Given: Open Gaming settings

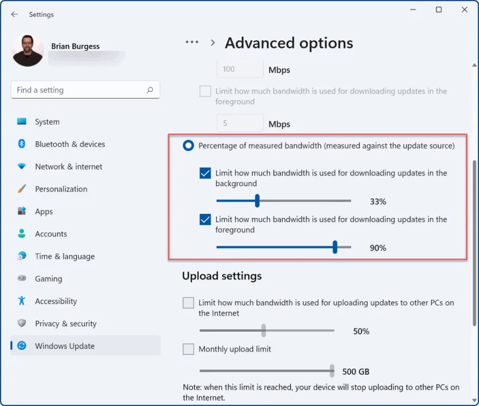Looking at the screenshot, I should pos(86,278).
